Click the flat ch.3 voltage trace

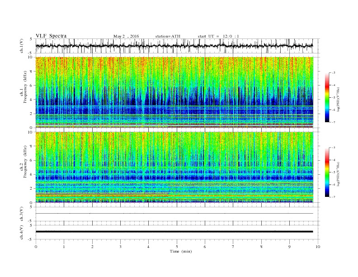coord(174,214)
